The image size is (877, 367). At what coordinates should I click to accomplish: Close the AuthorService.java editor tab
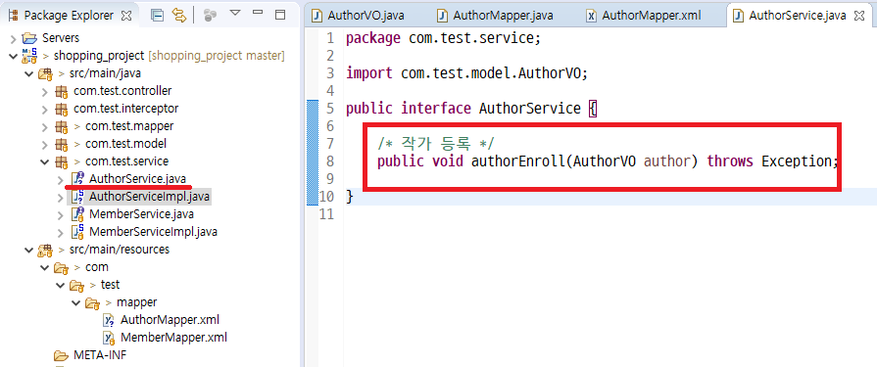tap(858, 17)
